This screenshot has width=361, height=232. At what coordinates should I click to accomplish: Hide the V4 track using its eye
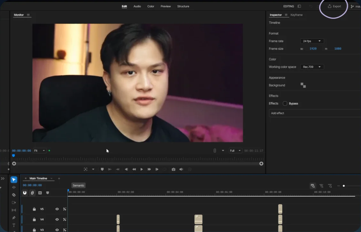tap(57, 219)
